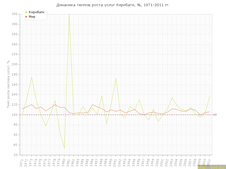Click the Kiribati line's 1991 peak point
Image resolution: width=226 pixels, height=169 pixels.
[116, 78]
